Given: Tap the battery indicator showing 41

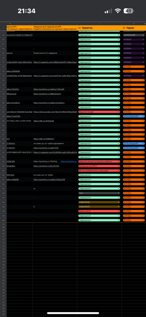Looking at the screenshot, I should tap(129, 11).
